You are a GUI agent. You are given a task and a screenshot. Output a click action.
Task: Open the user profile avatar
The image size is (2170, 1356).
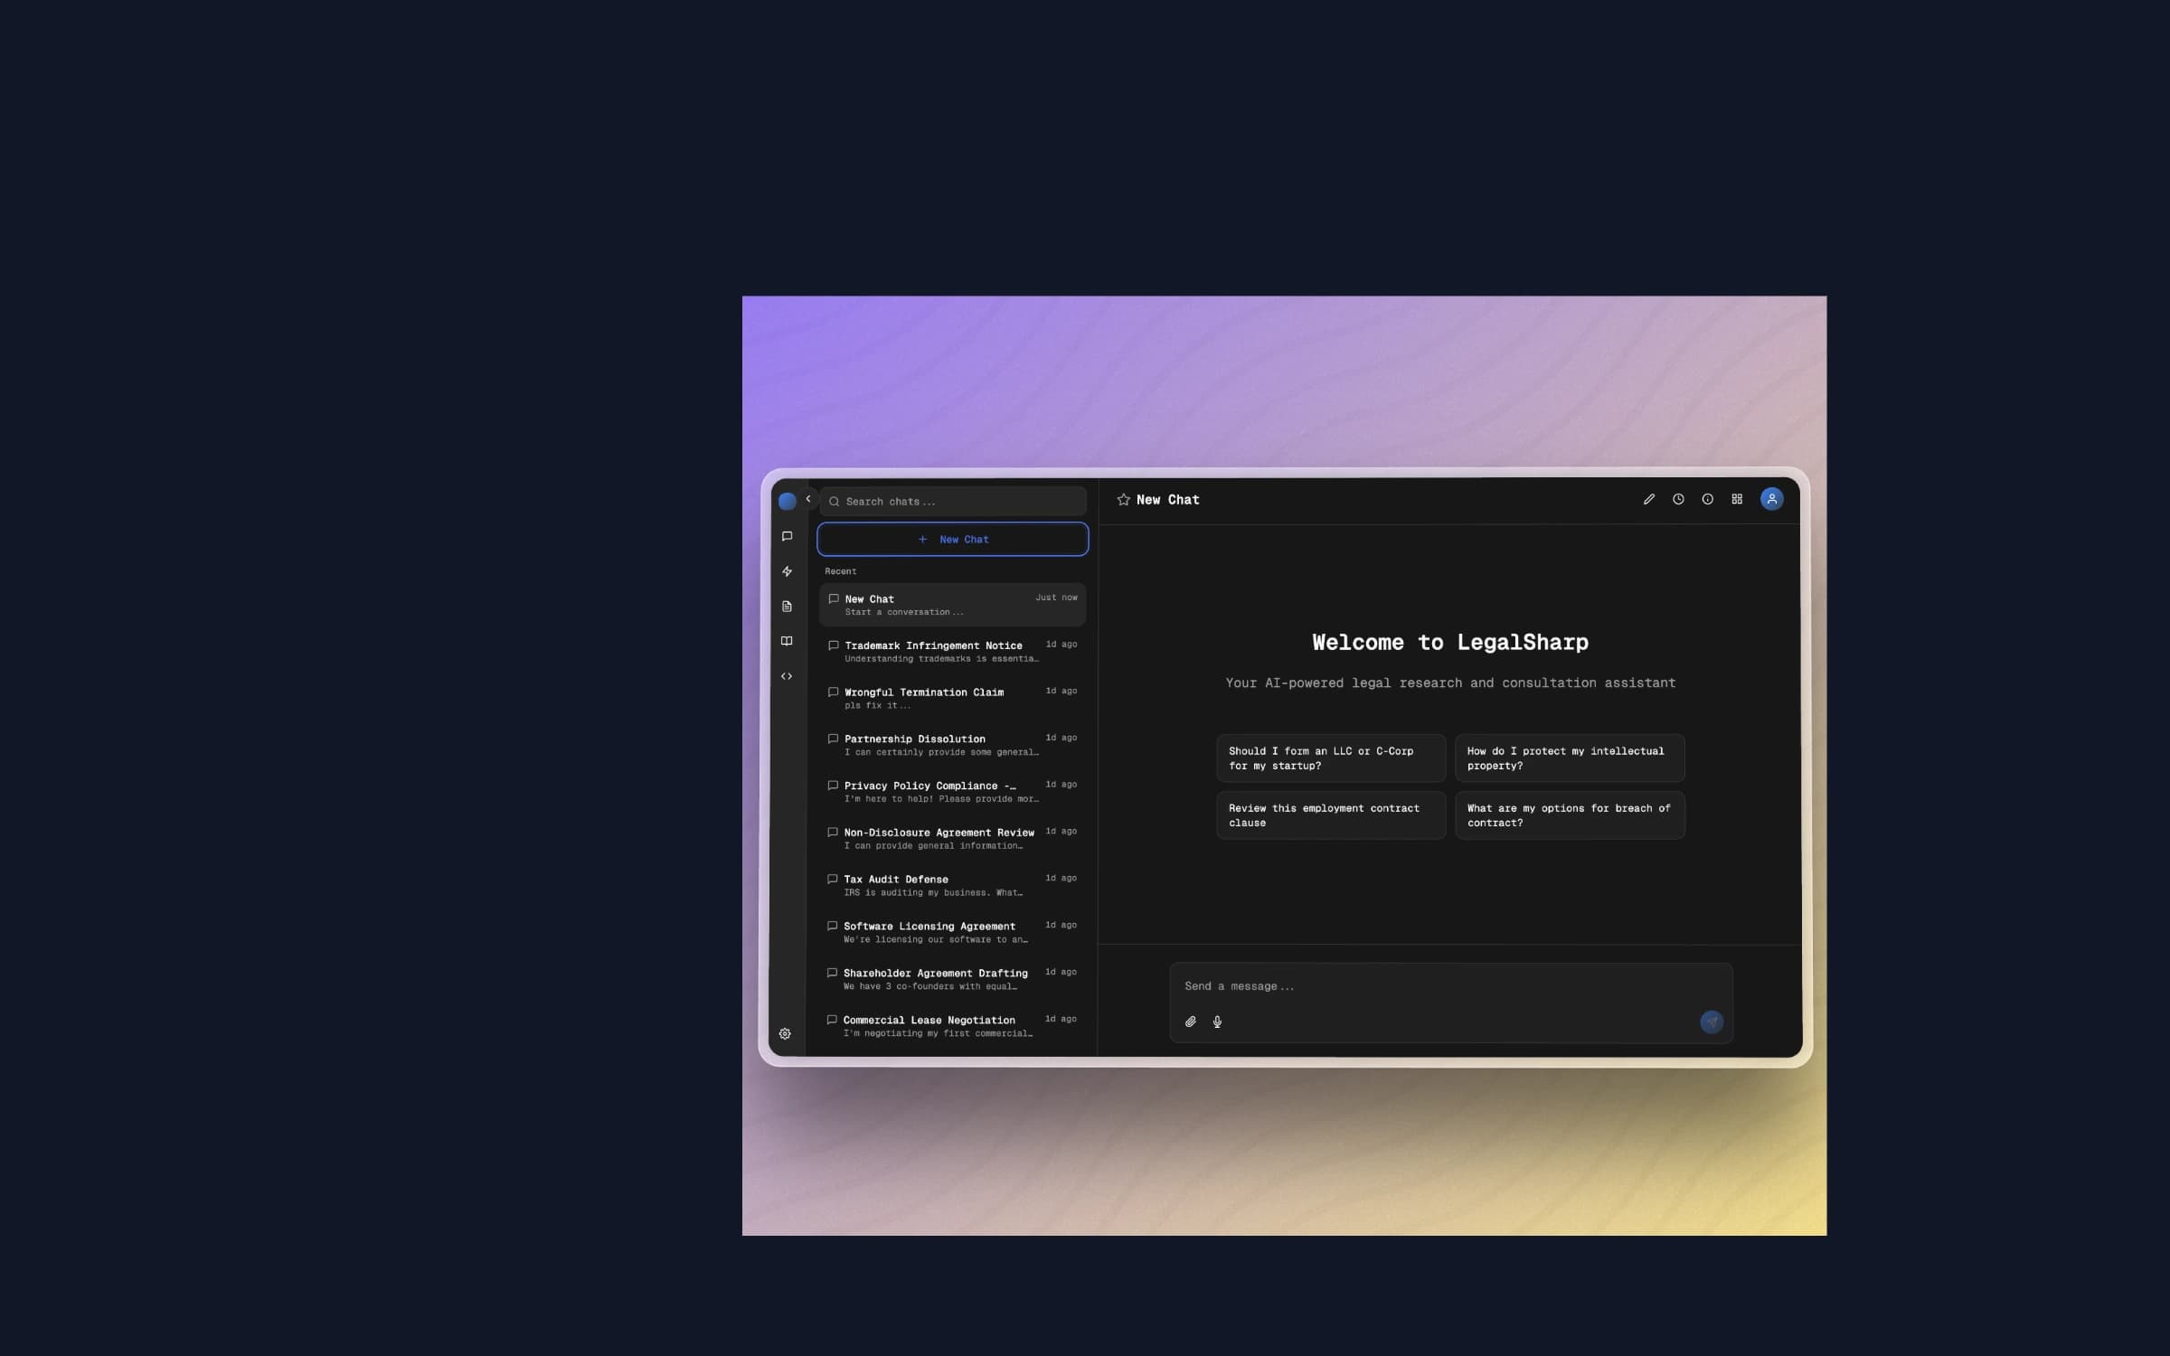pos(1772,499)
